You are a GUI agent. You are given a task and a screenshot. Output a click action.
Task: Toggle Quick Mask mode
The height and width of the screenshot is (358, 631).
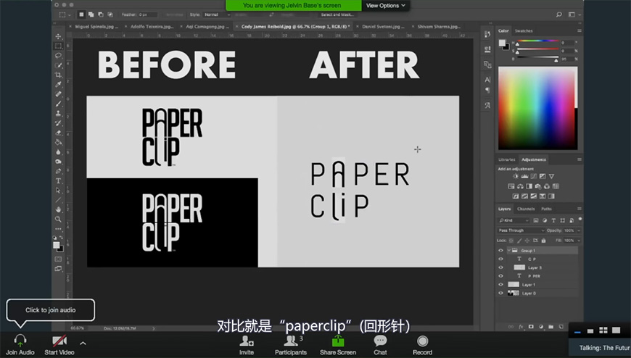(58, 259)
